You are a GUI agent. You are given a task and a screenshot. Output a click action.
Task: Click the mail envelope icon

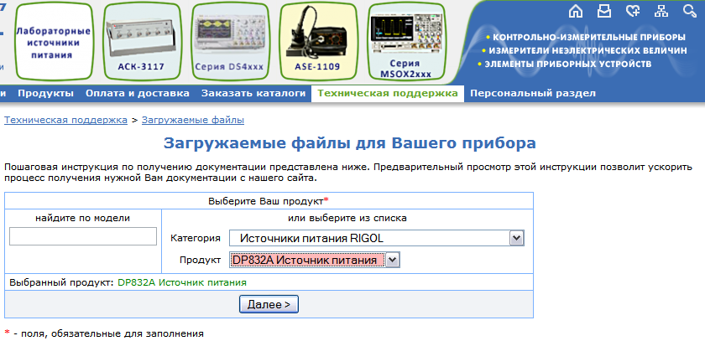click(603, 11)
